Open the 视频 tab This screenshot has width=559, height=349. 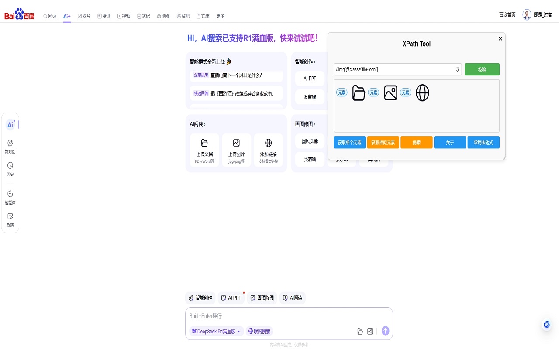click(124, 16)
